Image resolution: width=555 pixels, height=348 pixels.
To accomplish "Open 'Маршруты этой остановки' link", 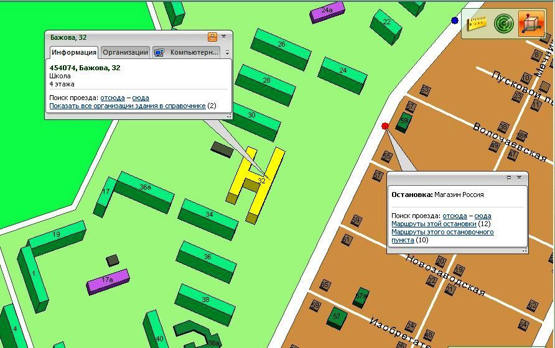I will pyautogui.click(x=434, y=224).
